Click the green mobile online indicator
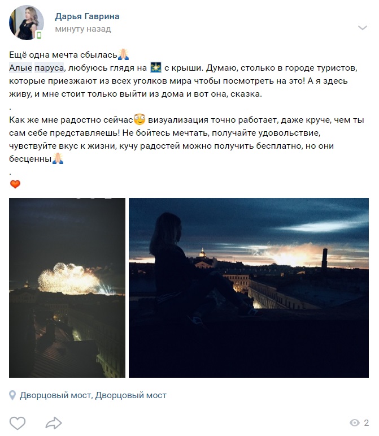The height and width of the screenshot is (436, 379). [x=39, y=35]
